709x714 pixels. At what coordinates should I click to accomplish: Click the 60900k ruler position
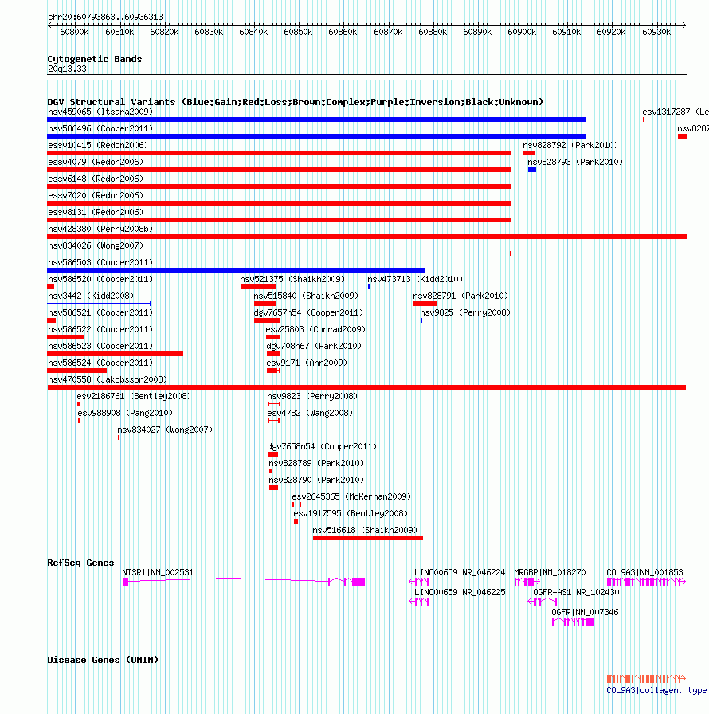[x=522, y=33]
